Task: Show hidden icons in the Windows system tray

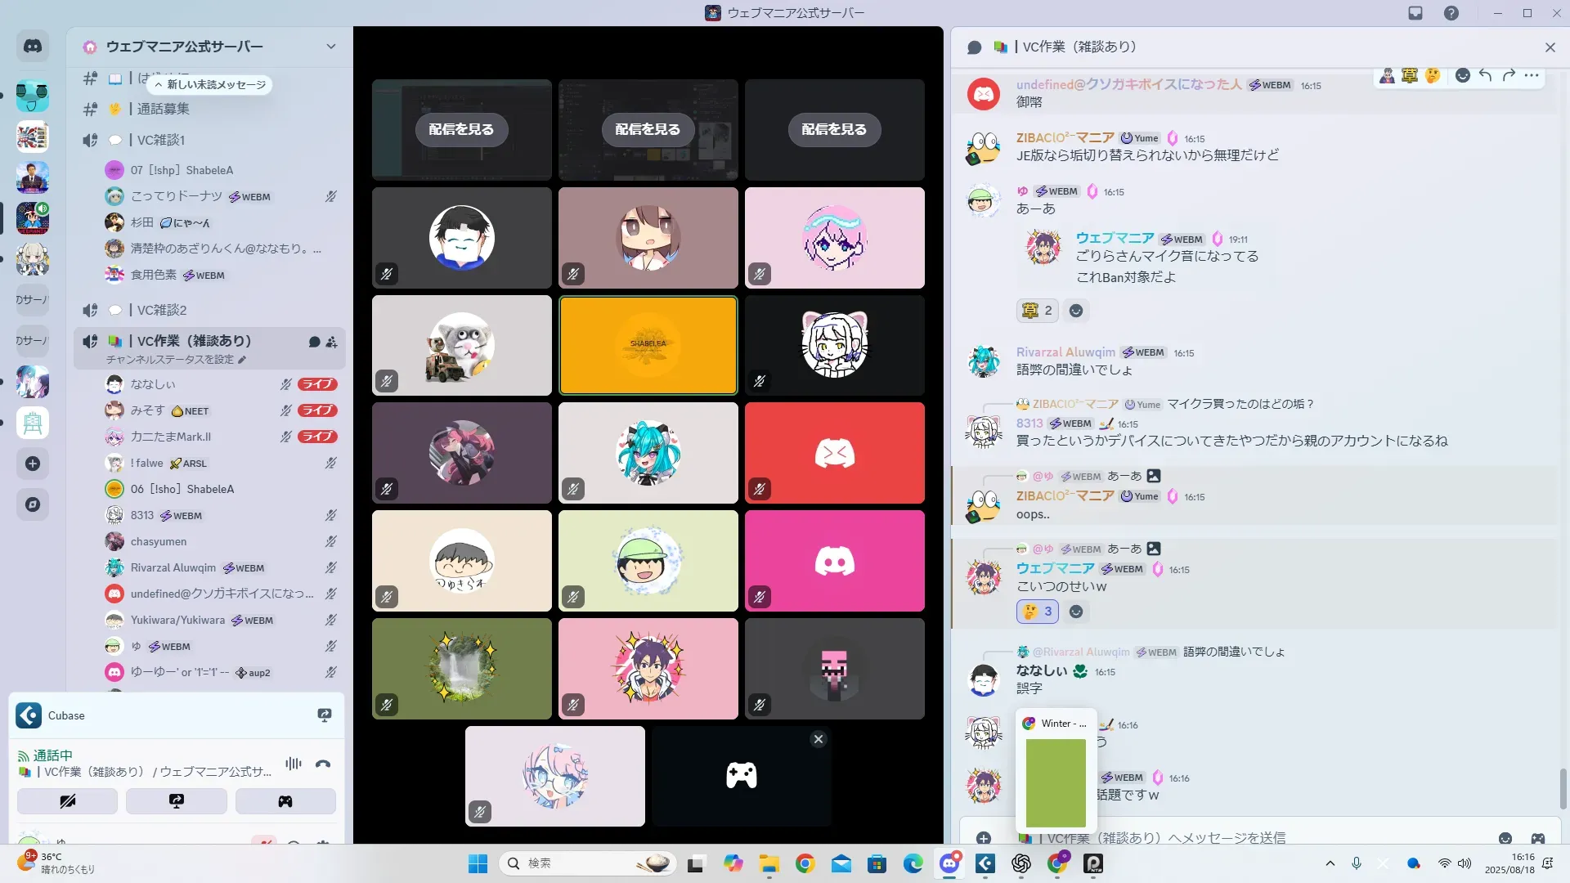Action: click(1330, 863)
